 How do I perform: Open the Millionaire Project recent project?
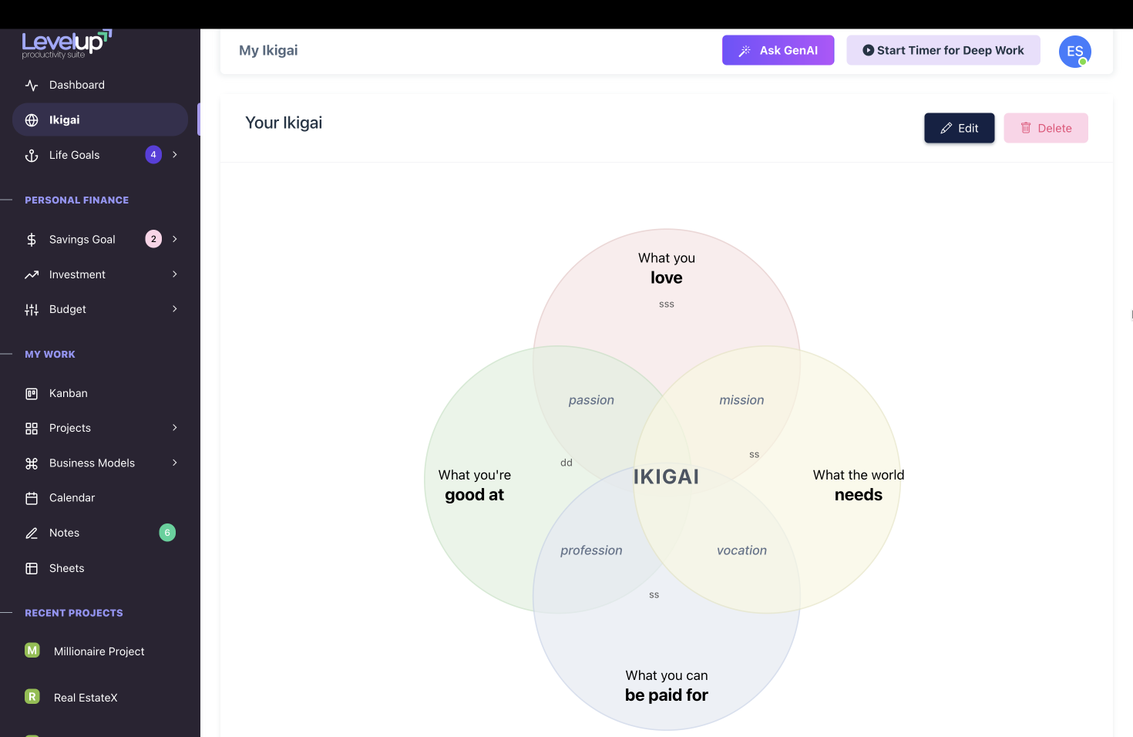pyautogui.click(x=99, y=651)
